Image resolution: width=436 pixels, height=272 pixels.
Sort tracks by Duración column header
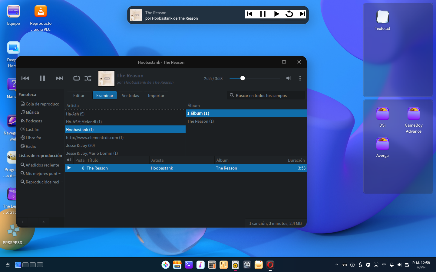(x=293, y=160)
